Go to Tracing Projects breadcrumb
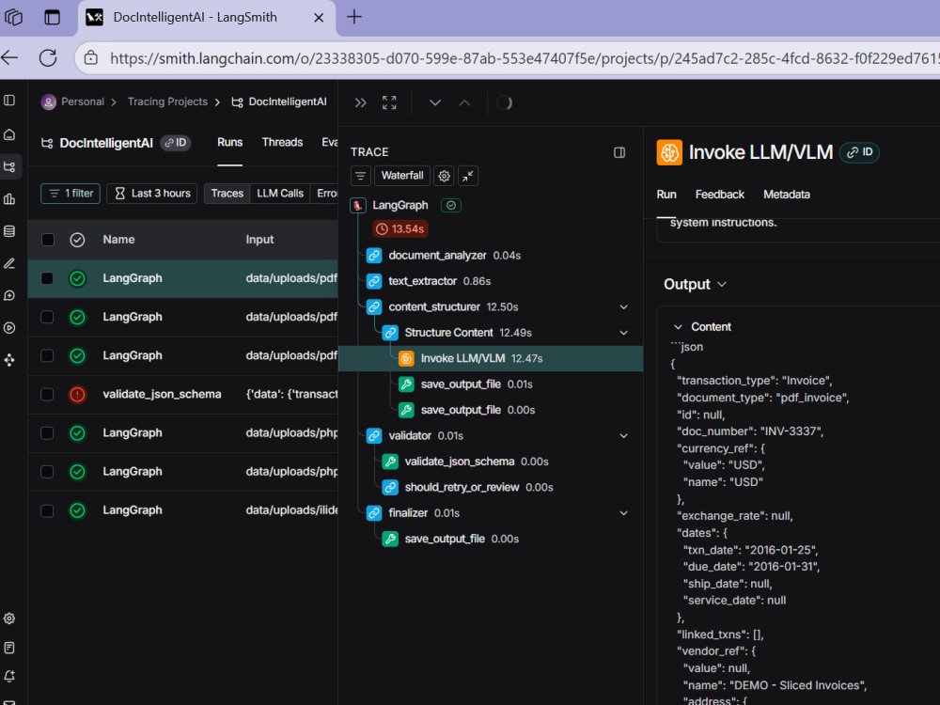940x705 pixels. click(x=167, y=102)
